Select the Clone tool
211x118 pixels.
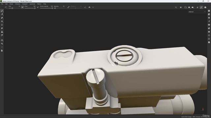coord(2,32)
